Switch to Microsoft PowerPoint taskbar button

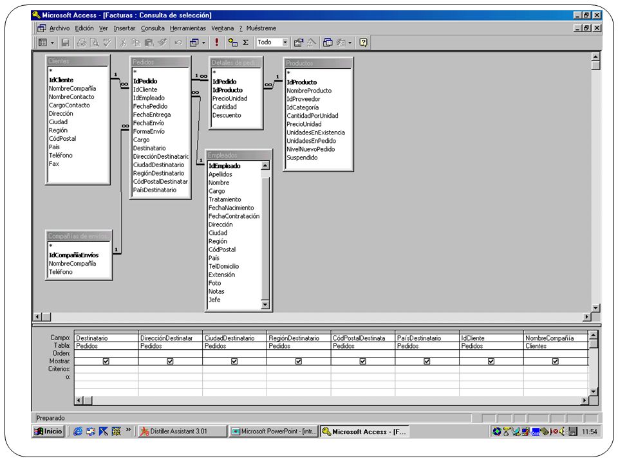pos(274,431)
